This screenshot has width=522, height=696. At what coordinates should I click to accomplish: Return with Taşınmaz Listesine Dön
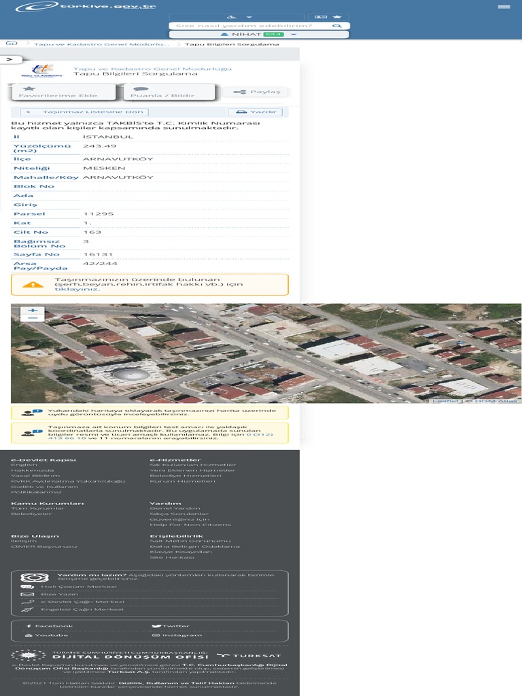coord(84,112)
